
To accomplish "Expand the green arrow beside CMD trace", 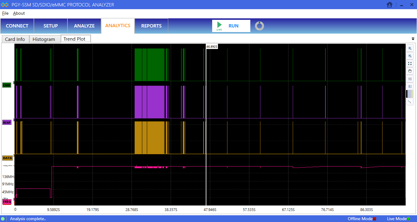I will click(x=14, y=82).
